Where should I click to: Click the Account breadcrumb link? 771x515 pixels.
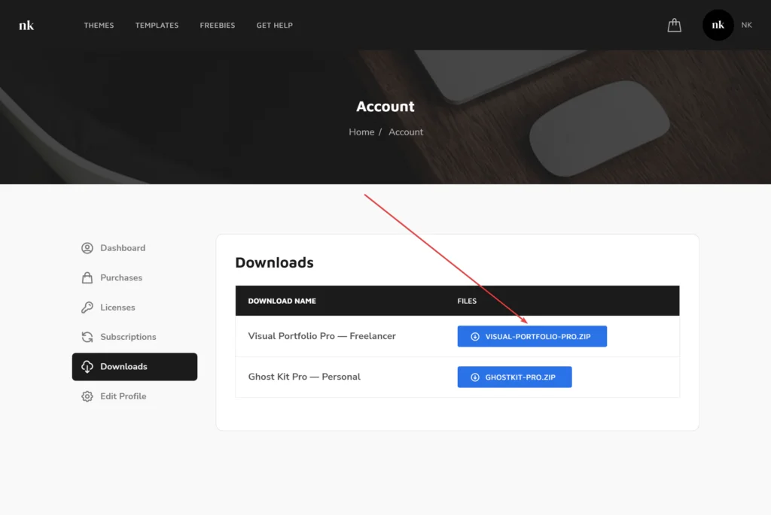406,132
